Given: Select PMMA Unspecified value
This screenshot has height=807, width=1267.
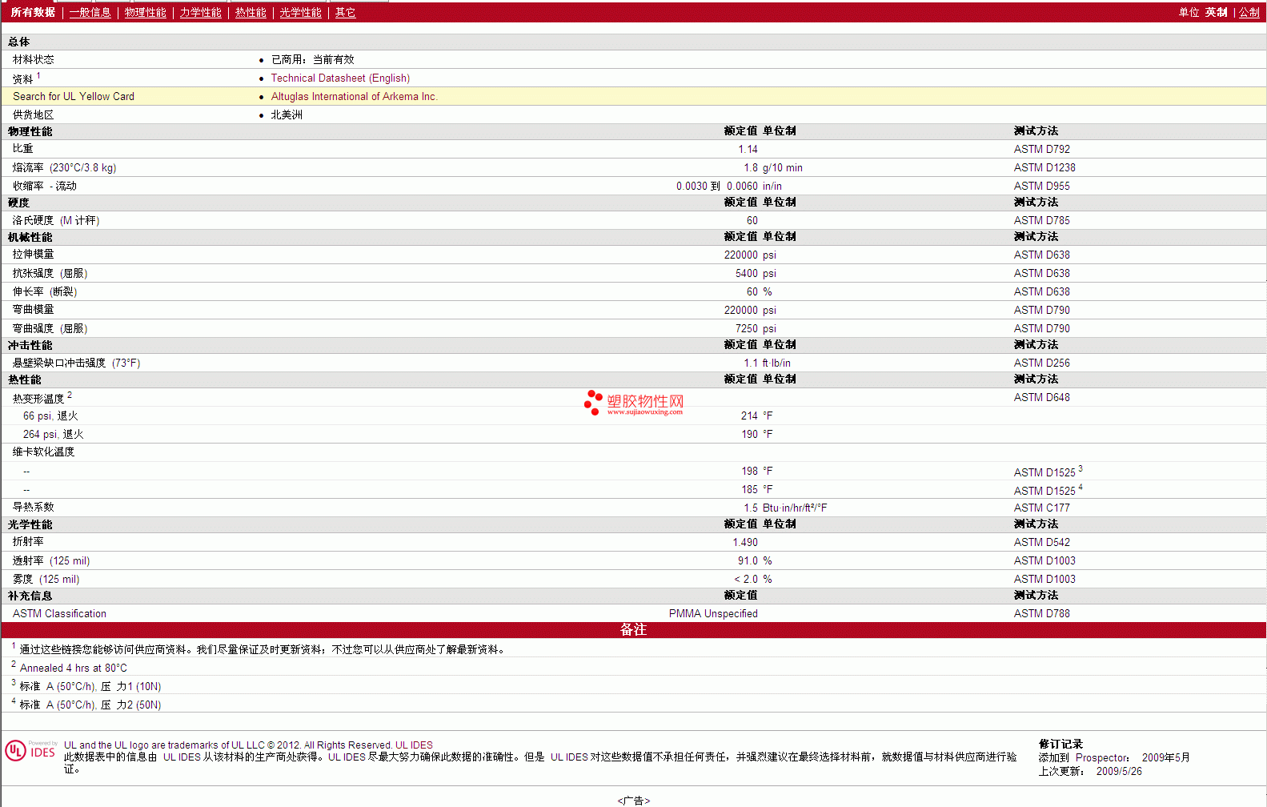Looking at the screenshot, I should [x=713, y=614].
